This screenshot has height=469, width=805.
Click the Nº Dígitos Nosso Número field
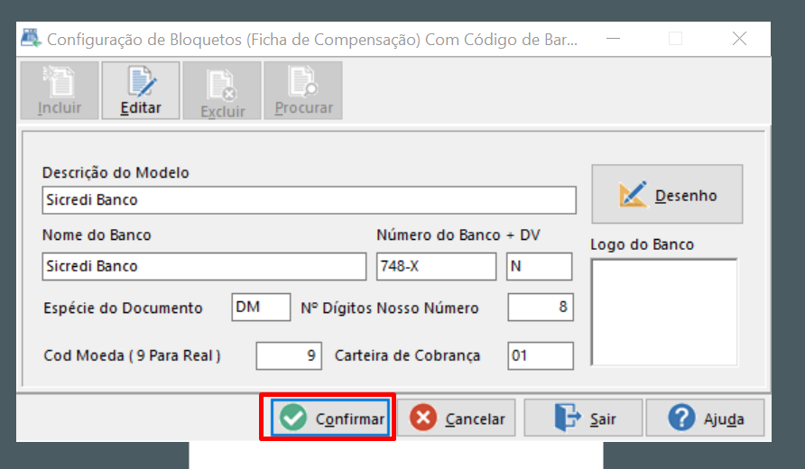pyautogui.click(x=541, y=308)
